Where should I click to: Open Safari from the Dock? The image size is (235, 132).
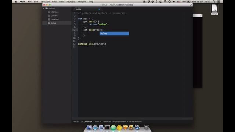pyautogui.click(x=95, y=128)
